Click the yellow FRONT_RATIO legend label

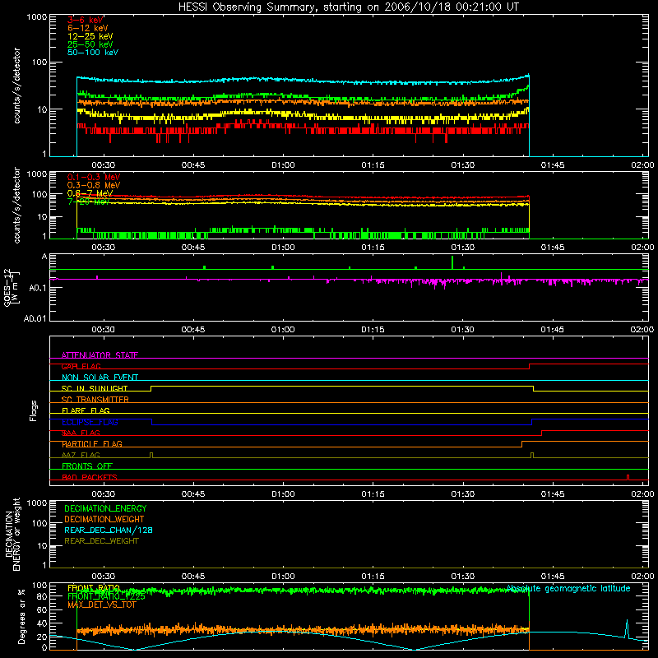(x=94, y=588)
